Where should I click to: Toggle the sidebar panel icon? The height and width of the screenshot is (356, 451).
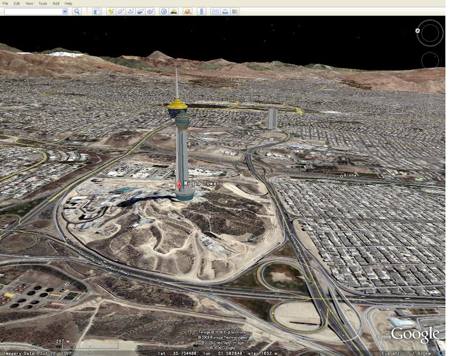[97, 11]
